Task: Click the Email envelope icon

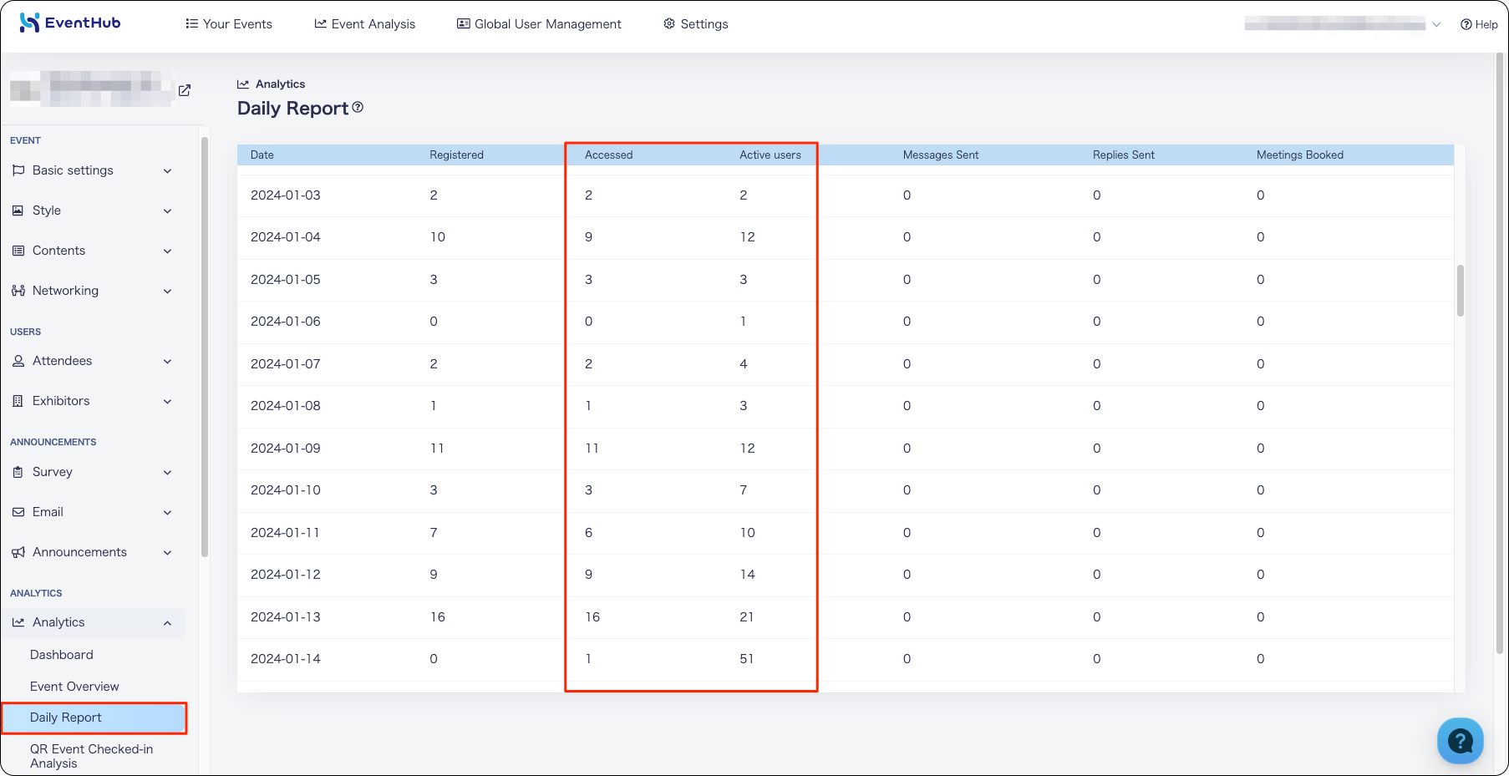Action: 18,512
